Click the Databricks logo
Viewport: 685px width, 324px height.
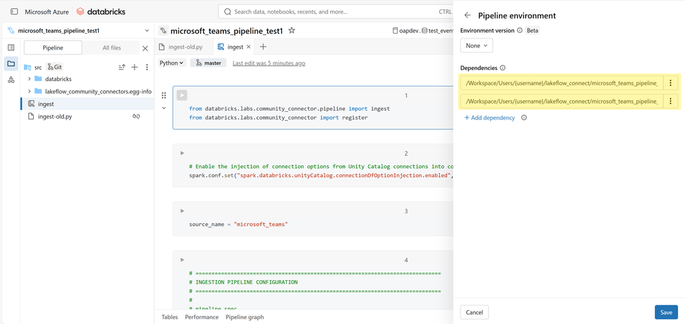pyautogui.click(x=101, y=12)
